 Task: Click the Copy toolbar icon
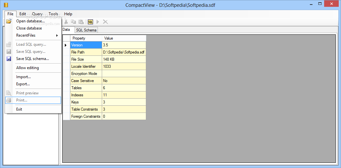74,22
